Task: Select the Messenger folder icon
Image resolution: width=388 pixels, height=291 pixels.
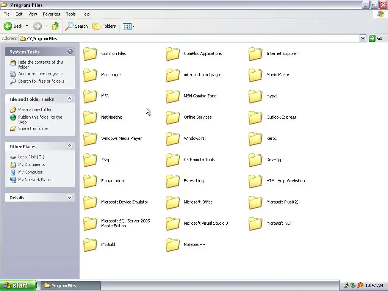Action: [x=90, y=75]
